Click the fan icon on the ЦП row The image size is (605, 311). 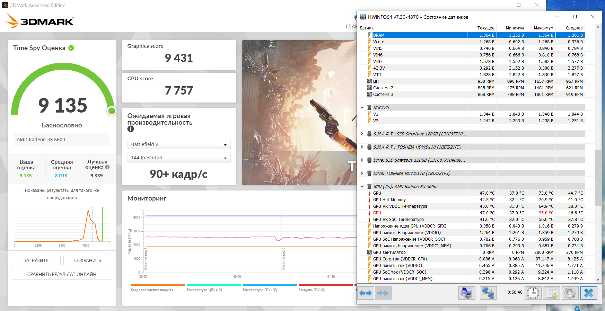coord(369,81)
